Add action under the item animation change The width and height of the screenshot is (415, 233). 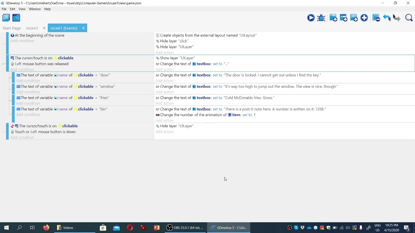164,120
